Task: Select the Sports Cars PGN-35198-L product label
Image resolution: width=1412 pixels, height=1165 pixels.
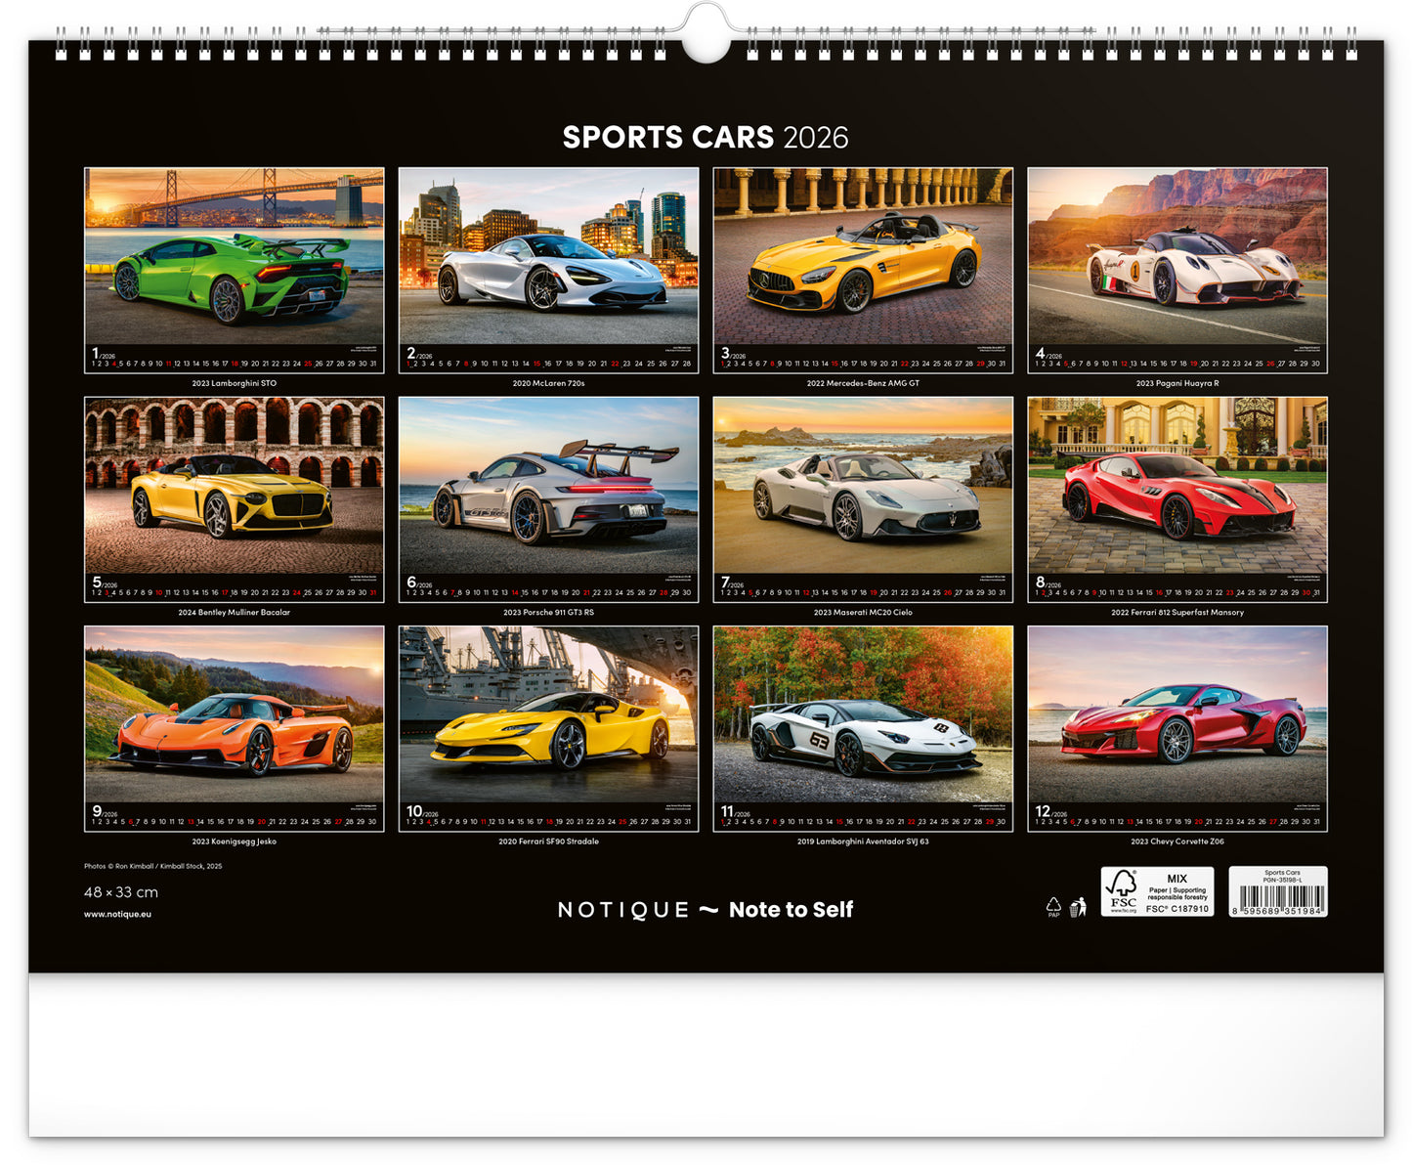Action: (1282, 877)
